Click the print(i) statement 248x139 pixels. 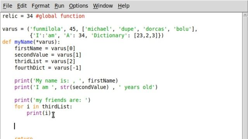tap(39, 113)
